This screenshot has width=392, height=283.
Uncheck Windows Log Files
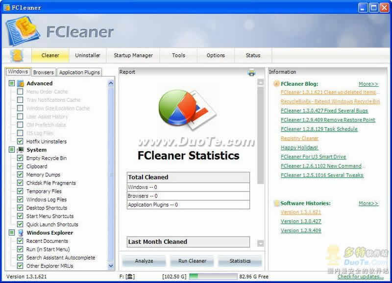20,199
